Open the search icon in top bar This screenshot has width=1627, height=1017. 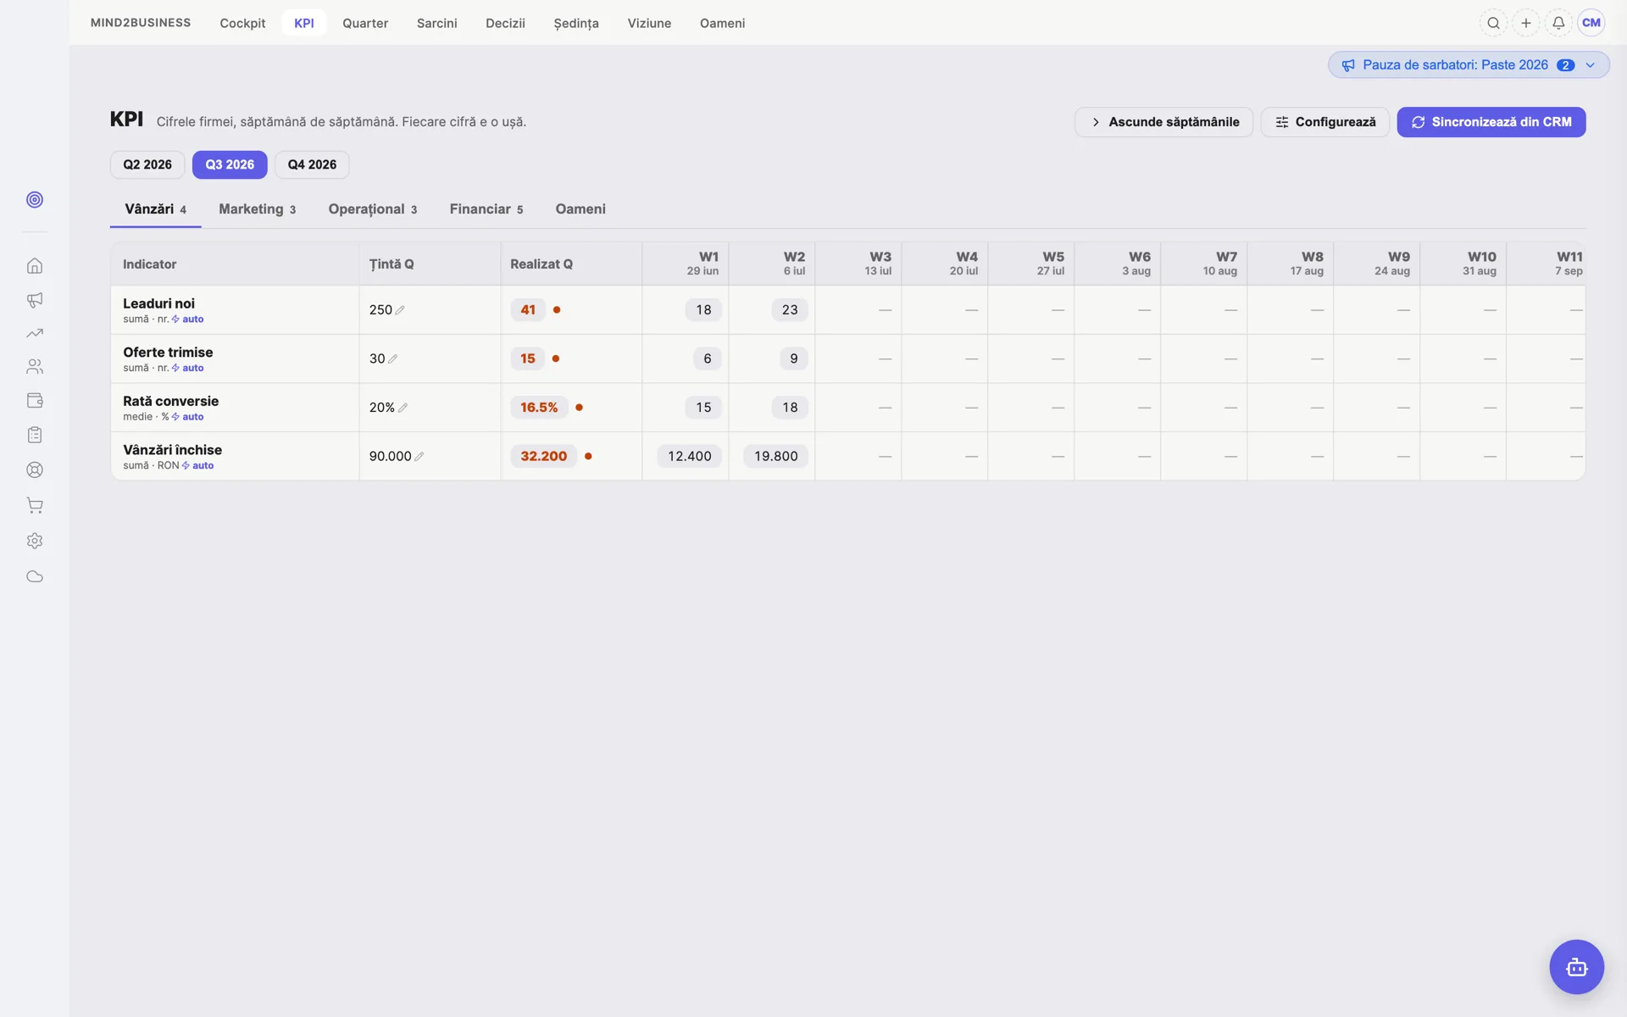pos(1493,23)
